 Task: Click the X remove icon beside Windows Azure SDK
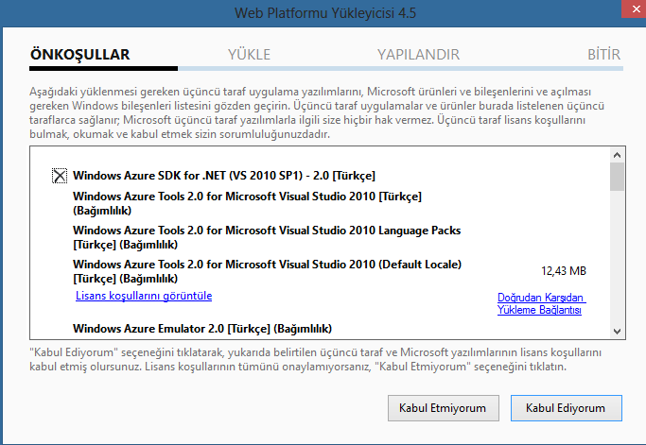(x=60, y=176)
